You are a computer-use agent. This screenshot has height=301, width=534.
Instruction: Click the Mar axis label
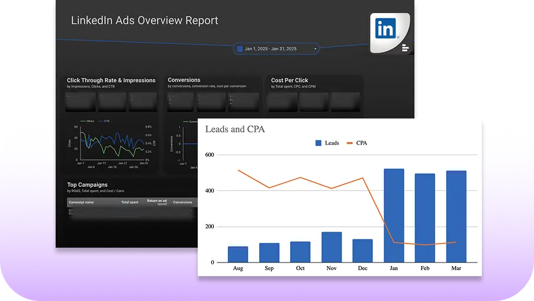pos(456,268)
